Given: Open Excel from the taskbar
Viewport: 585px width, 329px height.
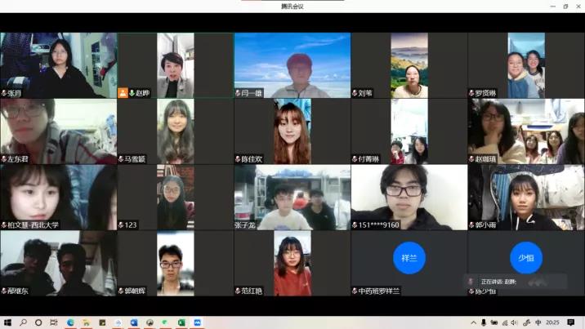Looking at the screenshot, I should (181, 322).
